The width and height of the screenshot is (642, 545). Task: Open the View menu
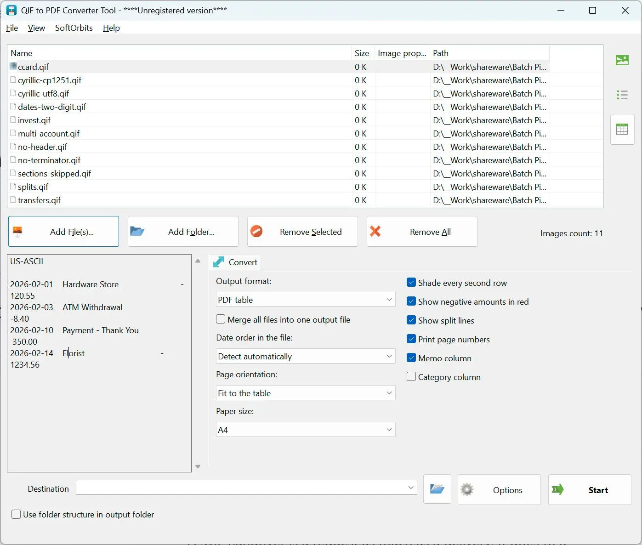36,28
